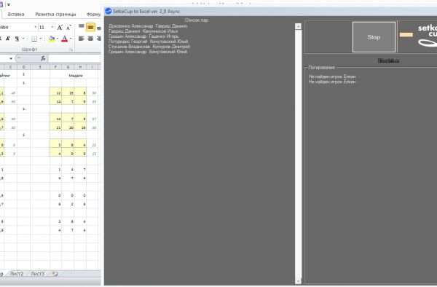Select pair row starting with Стукалов Владислав
Screen dimensions: 437x287
click(149, 47)
